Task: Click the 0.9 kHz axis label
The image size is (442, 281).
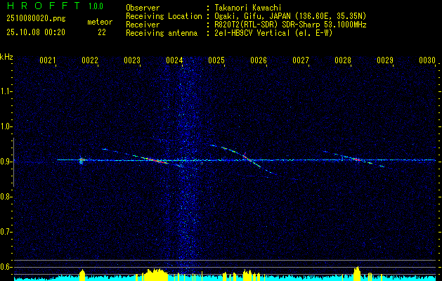Action: pyautogui.click(x=6, y=162)
